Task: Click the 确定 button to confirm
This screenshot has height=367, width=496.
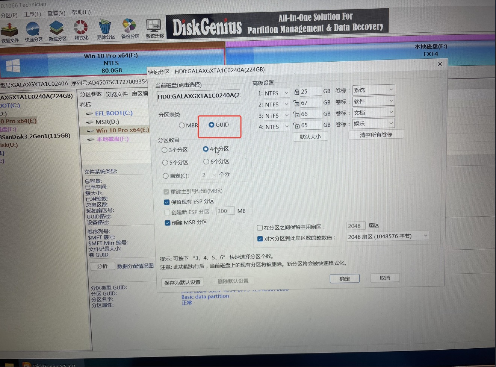Action: pyautogui.click(x=344, y=278)
